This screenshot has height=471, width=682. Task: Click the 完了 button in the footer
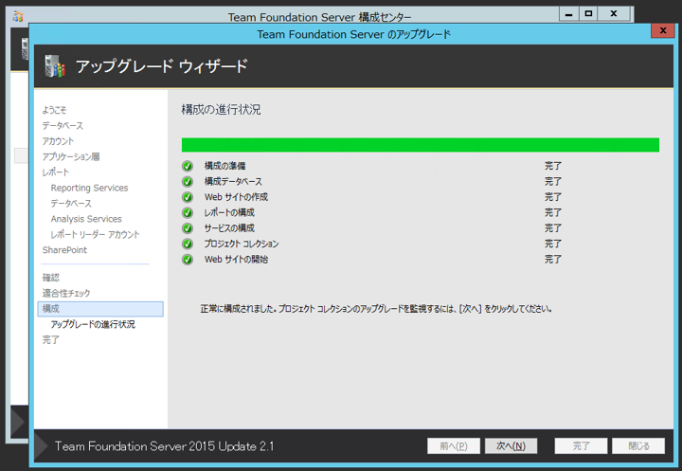[x=581, y=445]
